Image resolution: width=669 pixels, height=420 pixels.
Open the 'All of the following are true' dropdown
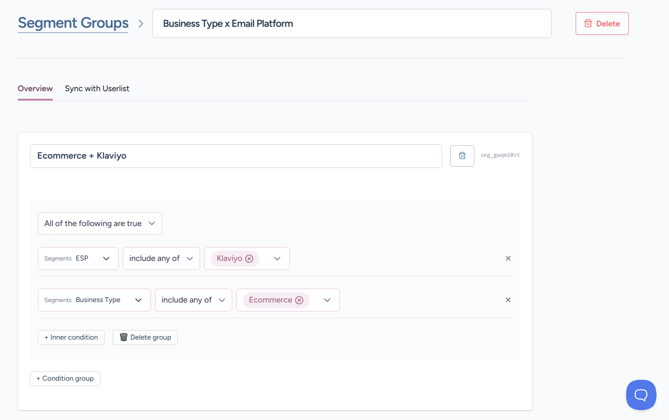coord(100,223)
